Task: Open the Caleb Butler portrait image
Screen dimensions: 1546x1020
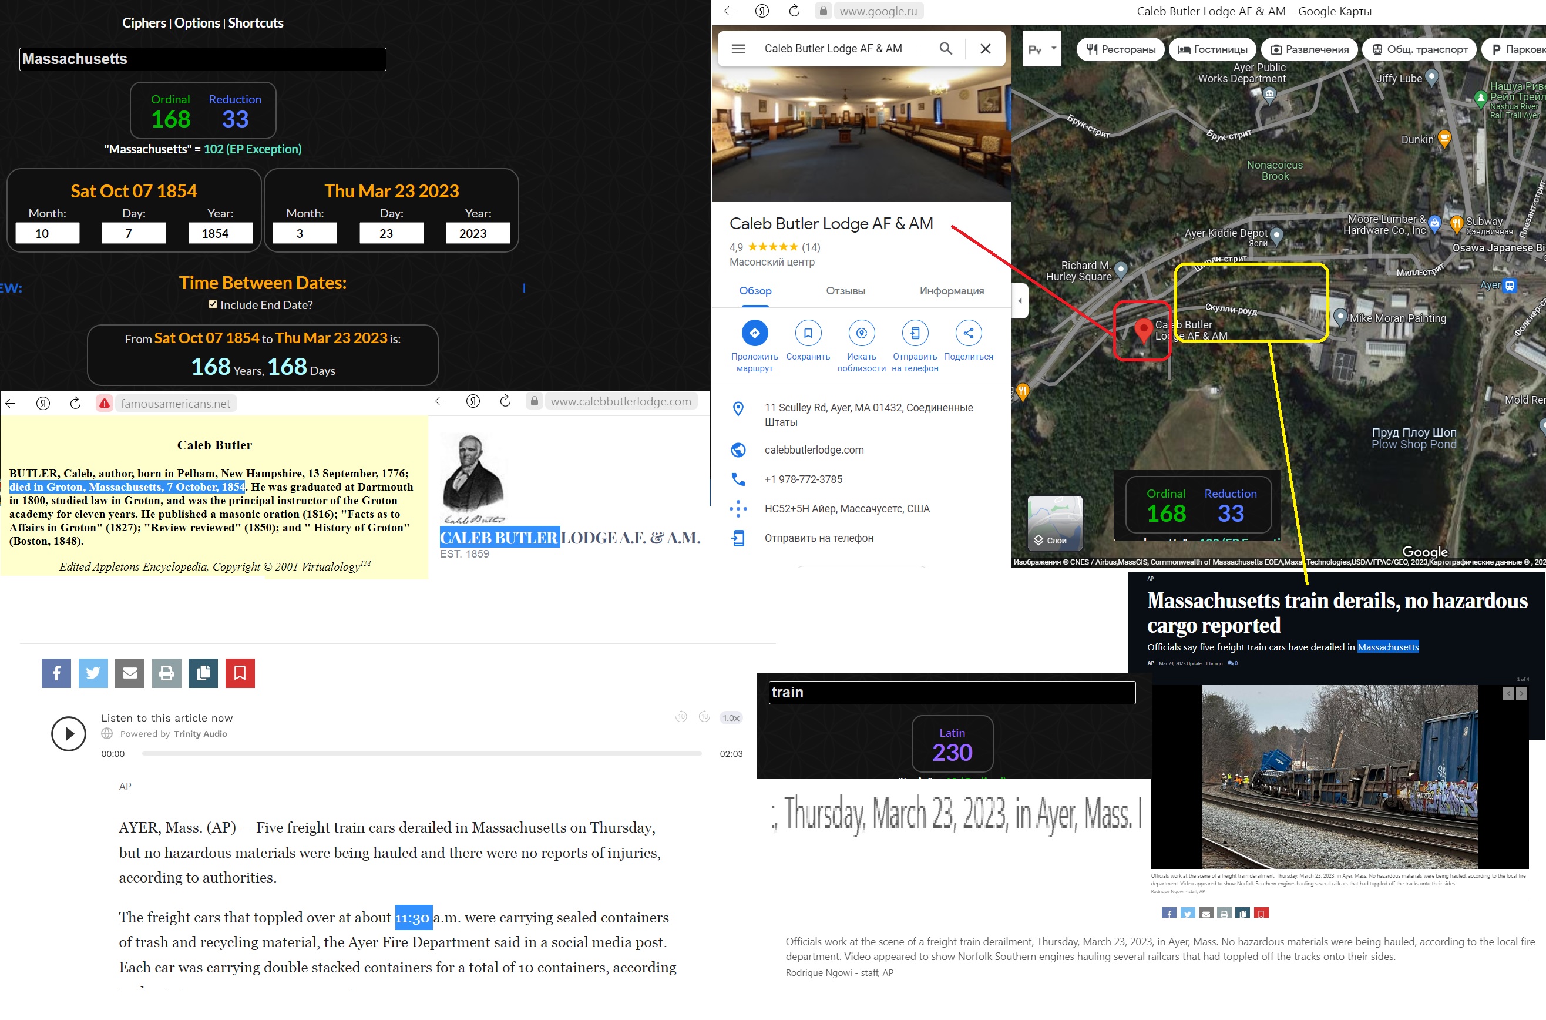Action: (473, 478)
